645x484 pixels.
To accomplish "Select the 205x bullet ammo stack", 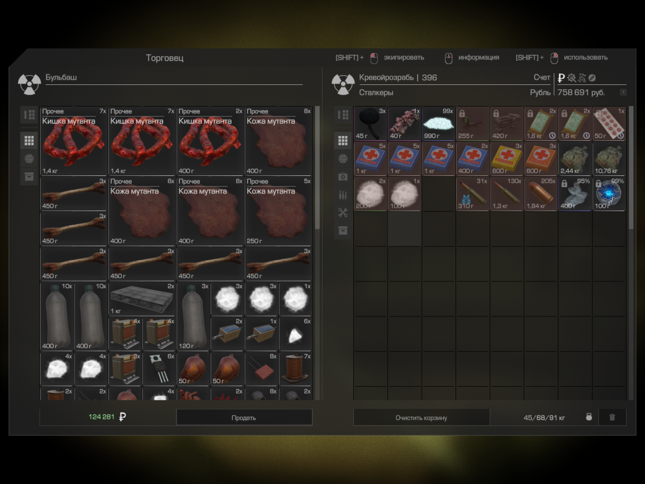I will [x=540, y=194].
